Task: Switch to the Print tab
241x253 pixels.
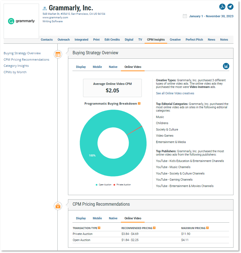Action: click(x=96, y=40)
